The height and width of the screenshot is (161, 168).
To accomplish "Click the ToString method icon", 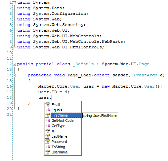I will (x=48, y=147).
